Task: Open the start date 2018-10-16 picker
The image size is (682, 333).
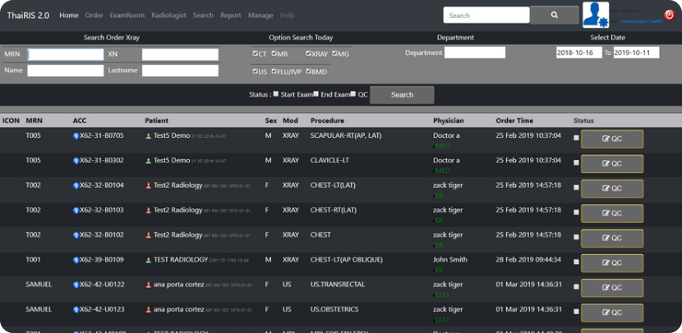Action: click(579, 52)
